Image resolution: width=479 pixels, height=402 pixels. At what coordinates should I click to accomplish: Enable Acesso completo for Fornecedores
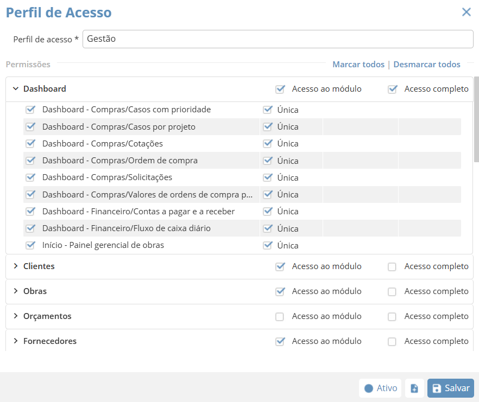point(392,342)
